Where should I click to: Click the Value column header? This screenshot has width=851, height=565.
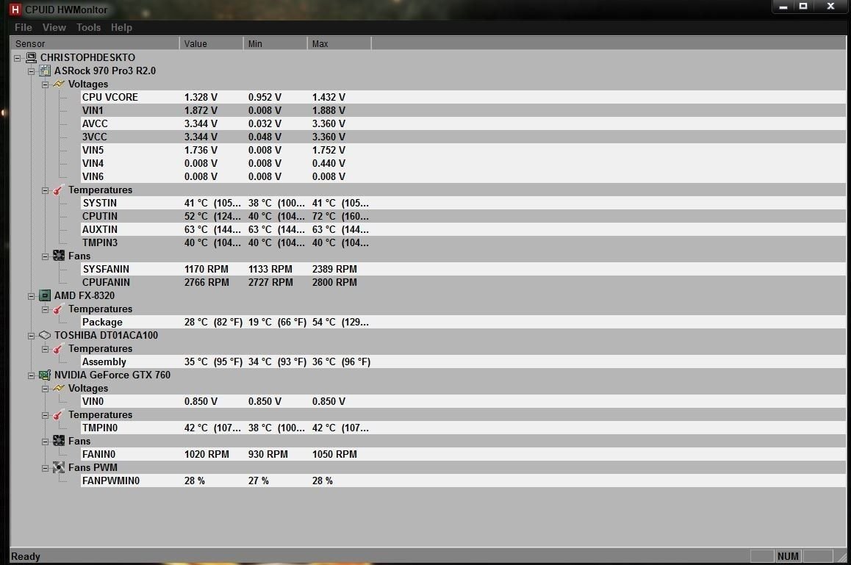point(211,43)
